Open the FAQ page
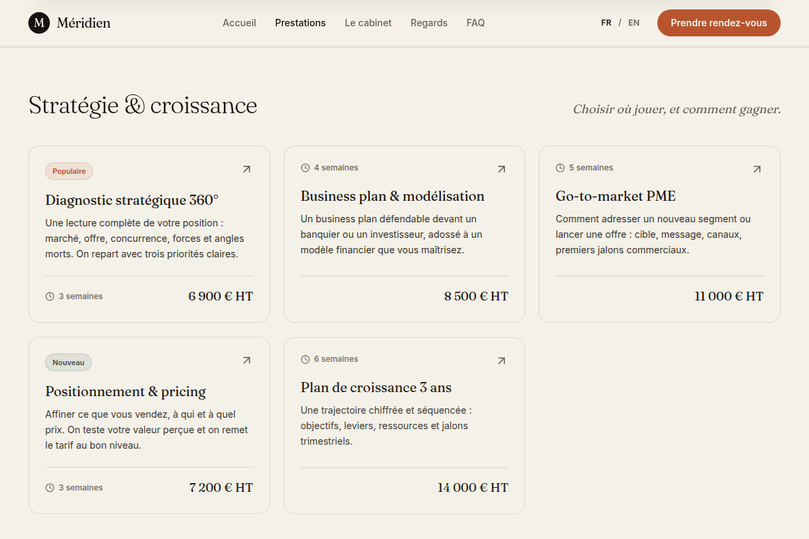Viewport: 809px width, 539px height. click(x=475, y=23)
